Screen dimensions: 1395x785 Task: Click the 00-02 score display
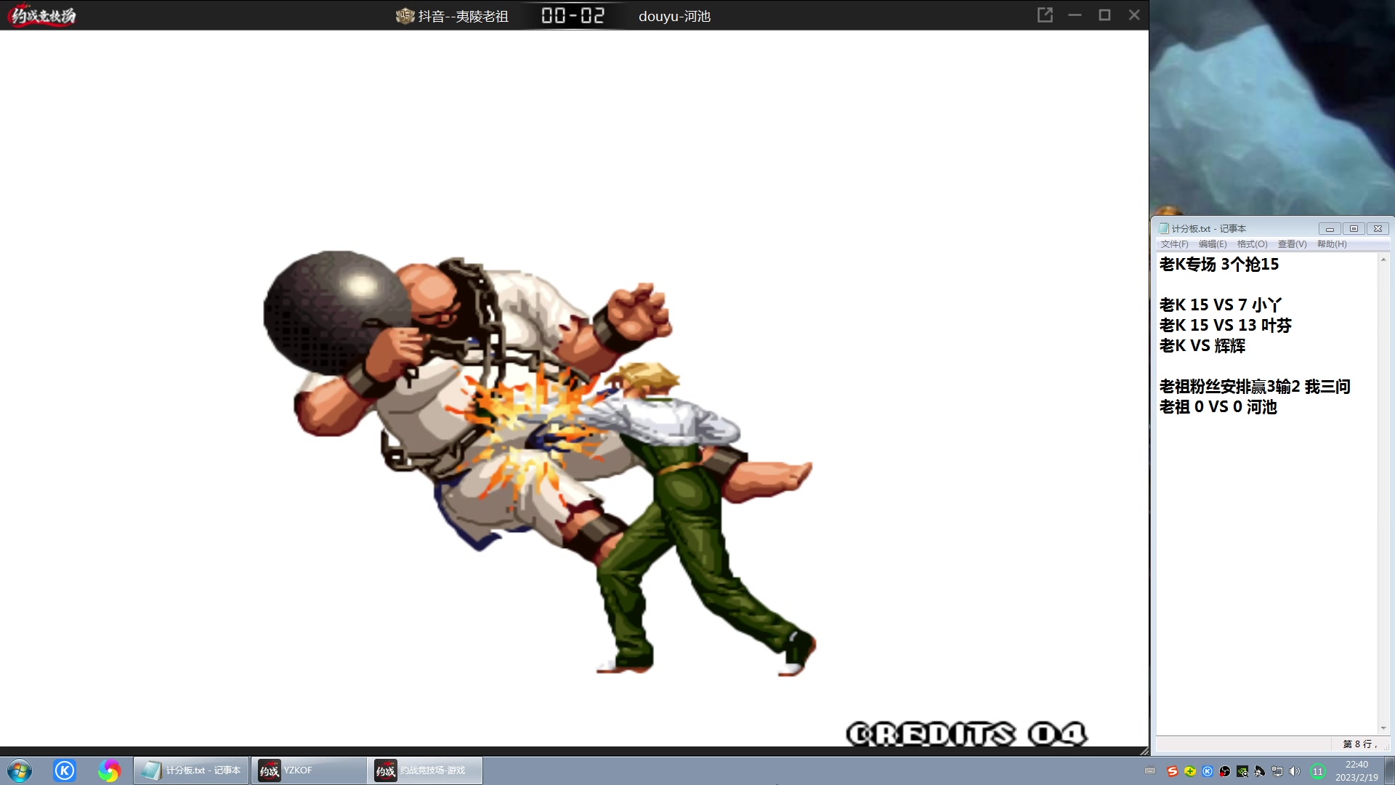coord(573,15)
